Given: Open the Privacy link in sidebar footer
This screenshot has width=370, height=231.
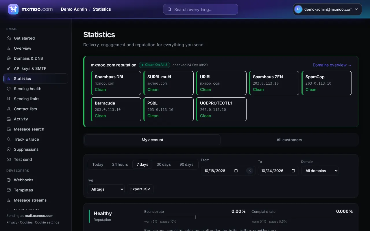Looking at the screenshot, I should coord(12,222).
